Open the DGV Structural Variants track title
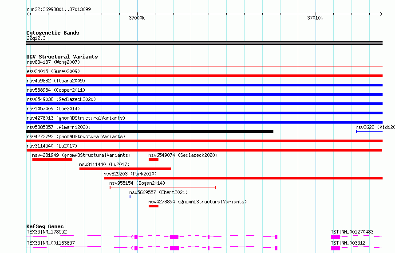 click(x=62, y=57)
